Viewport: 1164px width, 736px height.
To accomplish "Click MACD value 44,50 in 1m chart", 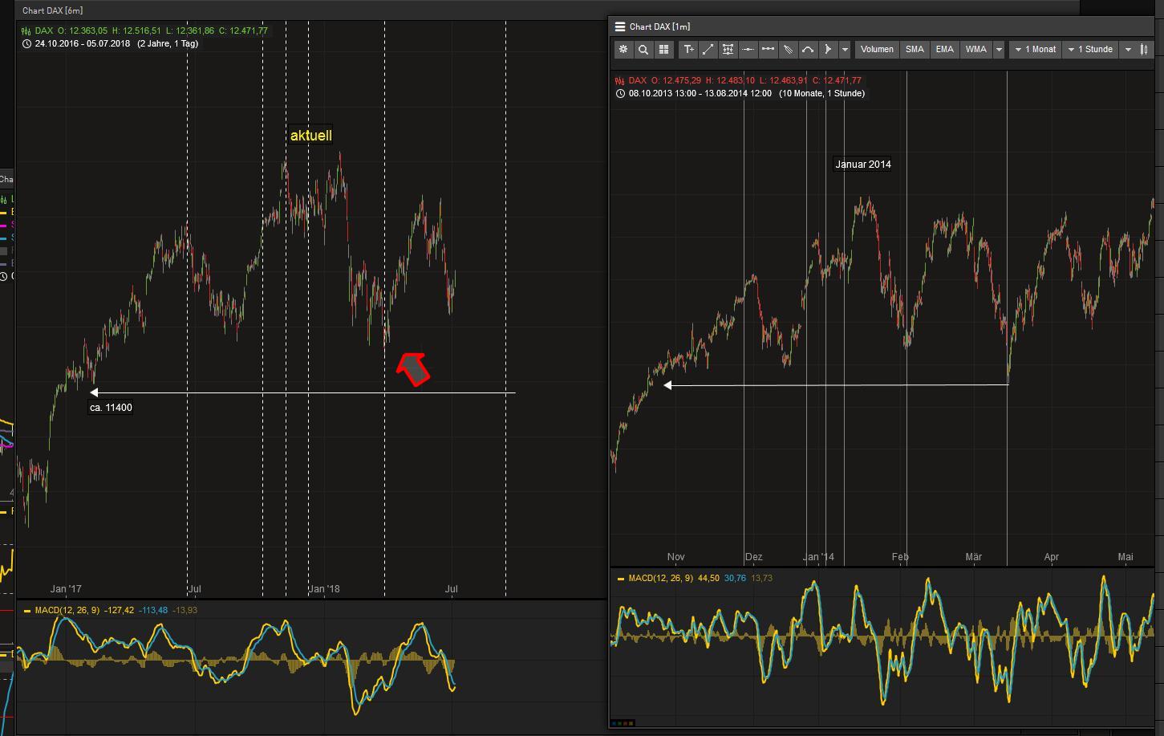I will click(x=709, y=579).
